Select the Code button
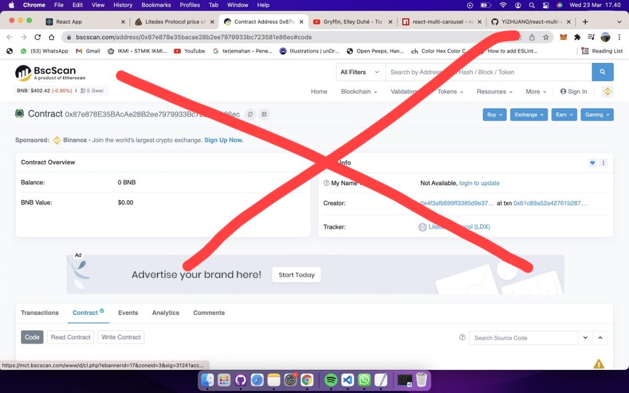This screenshot has width=629, height=393. click(x=32, y=337)
